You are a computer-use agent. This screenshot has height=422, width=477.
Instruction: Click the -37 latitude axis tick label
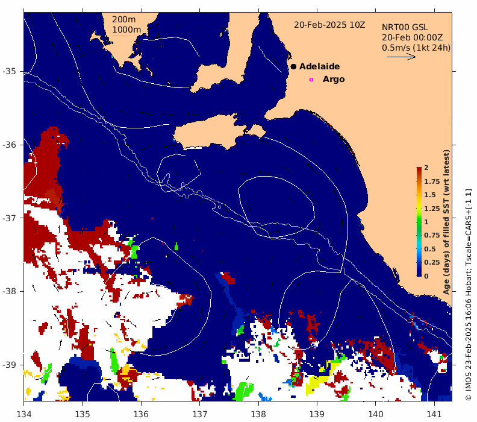(x=10, y=218)
